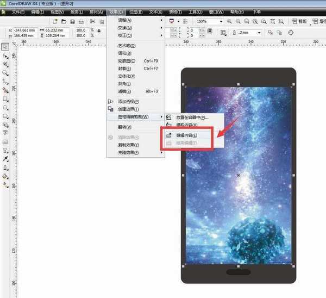This screenshot has width=326, height=298.
Task: Open the 文本(X) menu
Action: 155,12
